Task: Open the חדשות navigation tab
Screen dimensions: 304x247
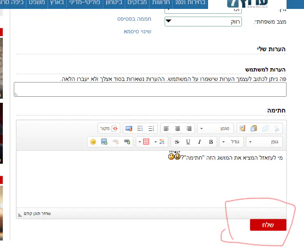Action: click(x=161, y=3)
